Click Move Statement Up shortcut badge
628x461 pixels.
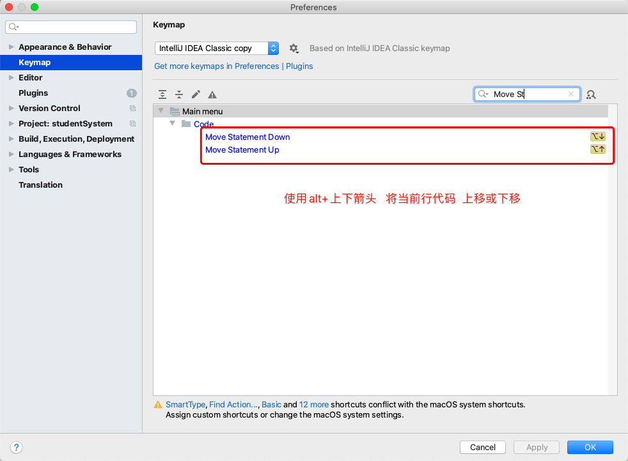tap(597, 149)
